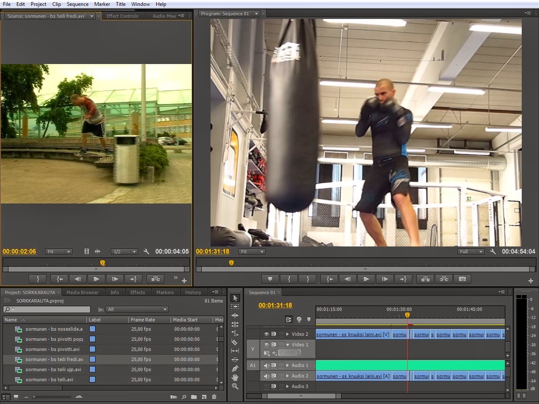The height and width of the screenshot is (404, 539).
Task: Switch Project panel to Icon view
Action: click(x=16, y=397)
